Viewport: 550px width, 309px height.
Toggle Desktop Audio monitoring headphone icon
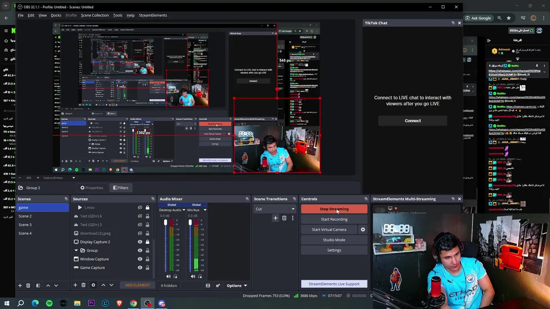175,276
